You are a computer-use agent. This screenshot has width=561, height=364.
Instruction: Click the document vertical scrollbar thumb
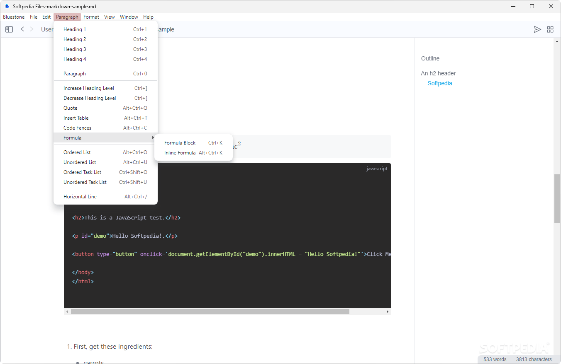[x=557, y=199]
